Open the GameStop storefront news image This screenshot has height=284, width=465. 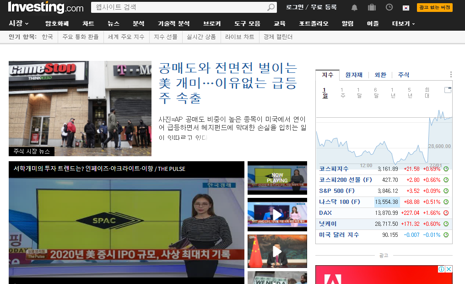80,109
